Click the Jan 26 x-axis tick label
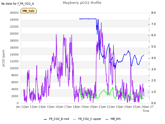Viewport: 165px width, 124px height. point(141,107)
